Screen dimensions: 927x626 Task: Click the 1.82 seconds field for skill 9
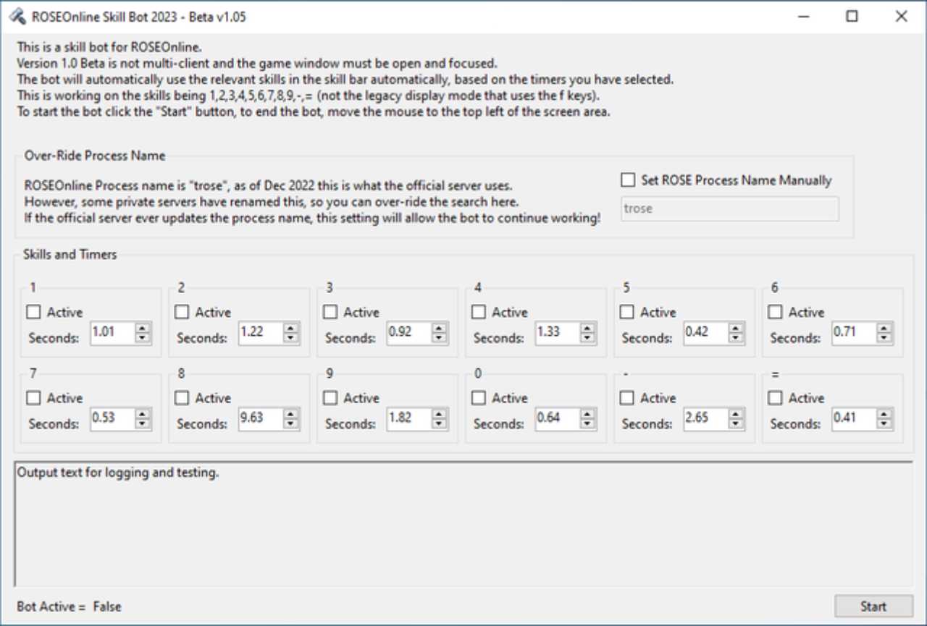coord(409,418)
